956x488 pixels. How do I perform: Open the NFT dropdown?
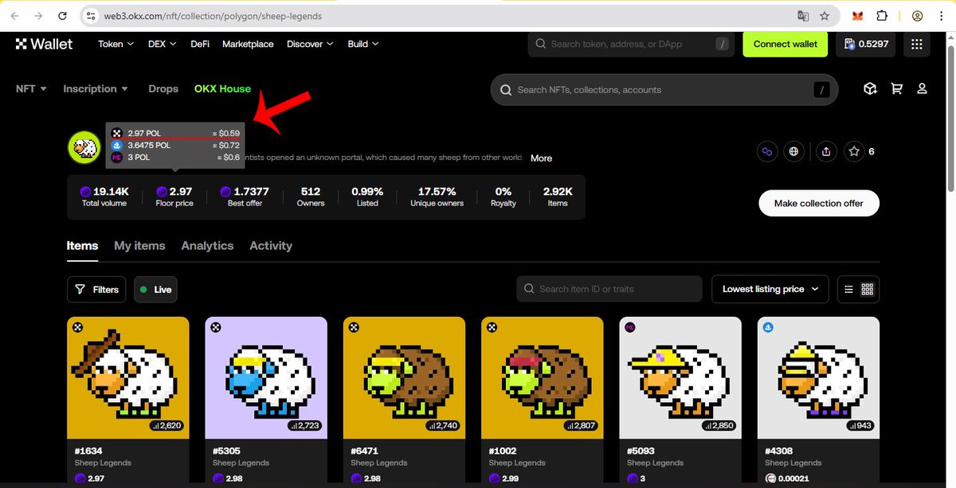31,88
